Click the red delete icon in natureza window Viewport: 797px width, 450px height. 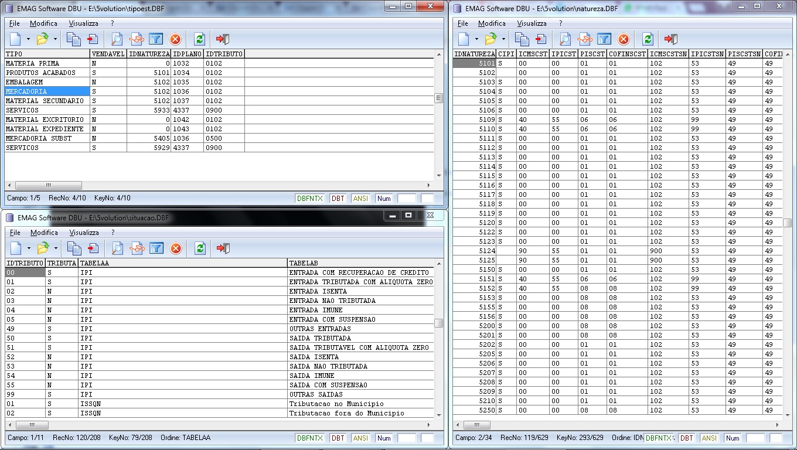coord(624,39)
